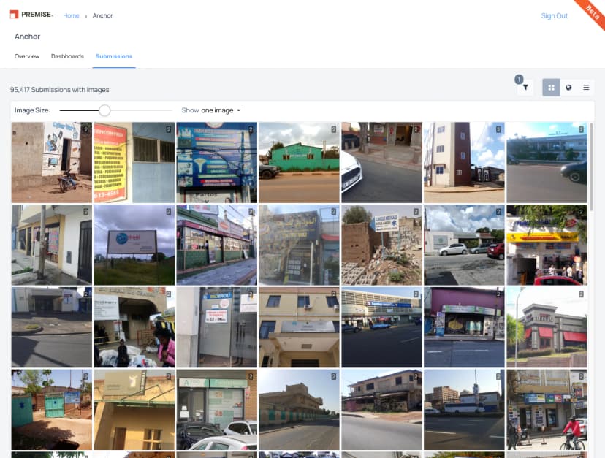Navigate to Home via breadcrumb

pyautogui.click(x=71, y=15)
